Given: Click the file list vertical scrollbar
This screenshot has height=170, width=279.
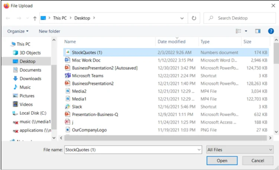Looking at the screenshot, I should pos(276,56).
